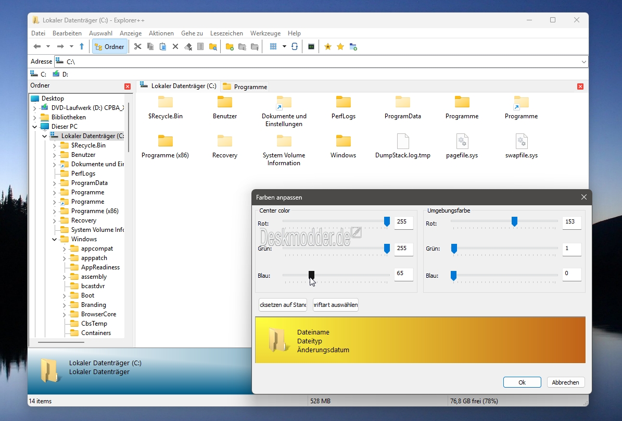Open the Views dropdown arrow in toolbar
Image resolution: width=622 pixels, height=421 pixels.
click(x=284, y=46)
